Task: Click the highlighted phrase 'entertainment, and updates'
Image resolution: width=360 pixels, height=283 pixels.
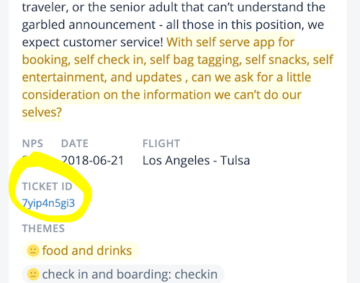Action: point(102,77)
